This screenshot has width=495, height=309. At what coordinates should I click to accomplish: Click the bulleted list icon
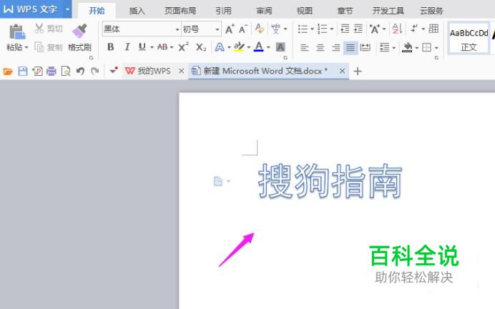[x=303, y=29]
